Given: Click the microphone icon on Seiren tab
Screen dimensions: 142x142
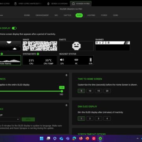Looking at the screenshot, I should pyautogui.click(x=48, y=4).
